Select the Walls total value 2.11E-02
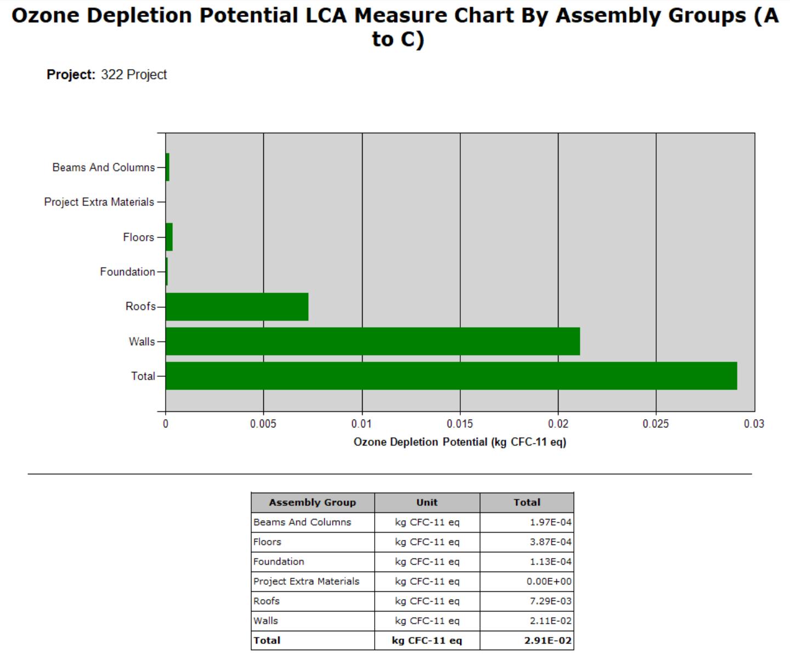Viewport: 790px width, 664px height. click(551, 621)
